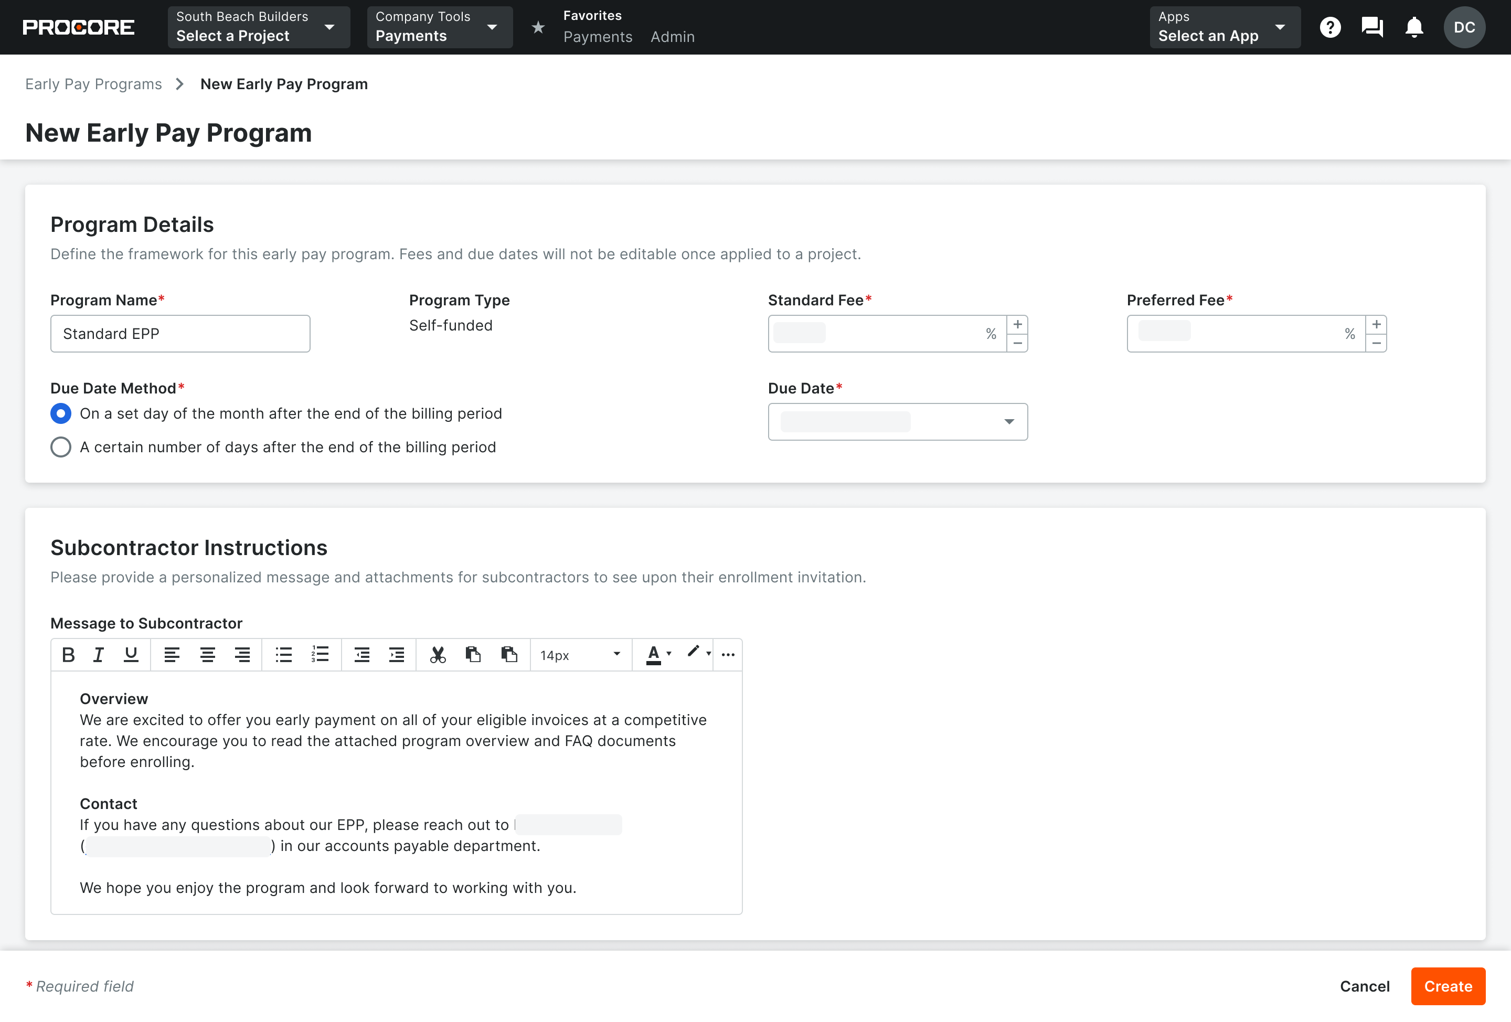This screenshot has height=1022, width=1511.
Task: Insert a numbered list
Action: [x=320, y=655]
